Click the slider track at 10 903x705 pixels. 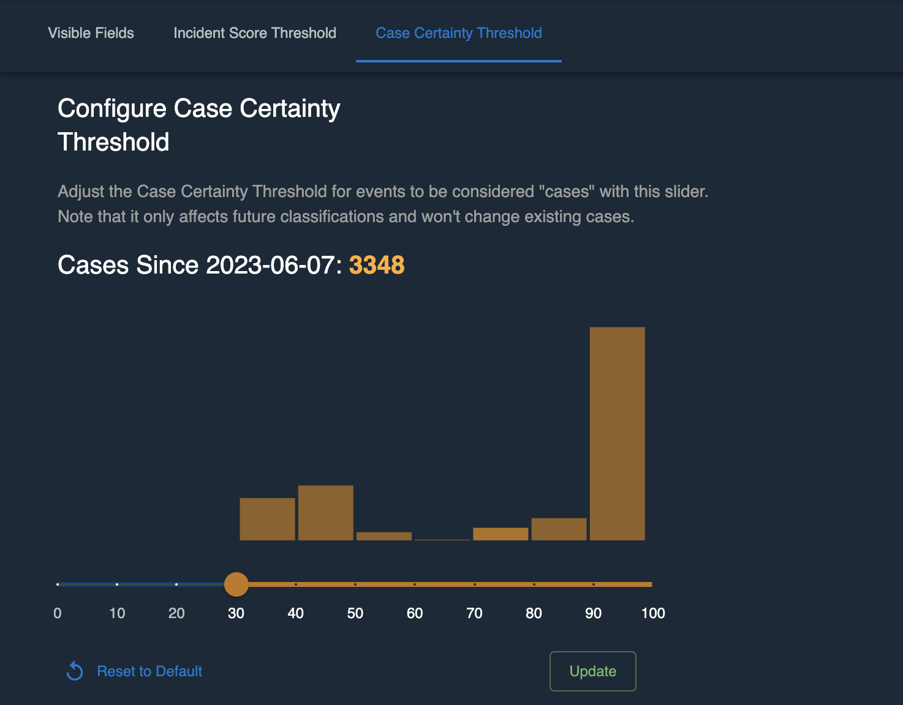click(x=117, y=584)
